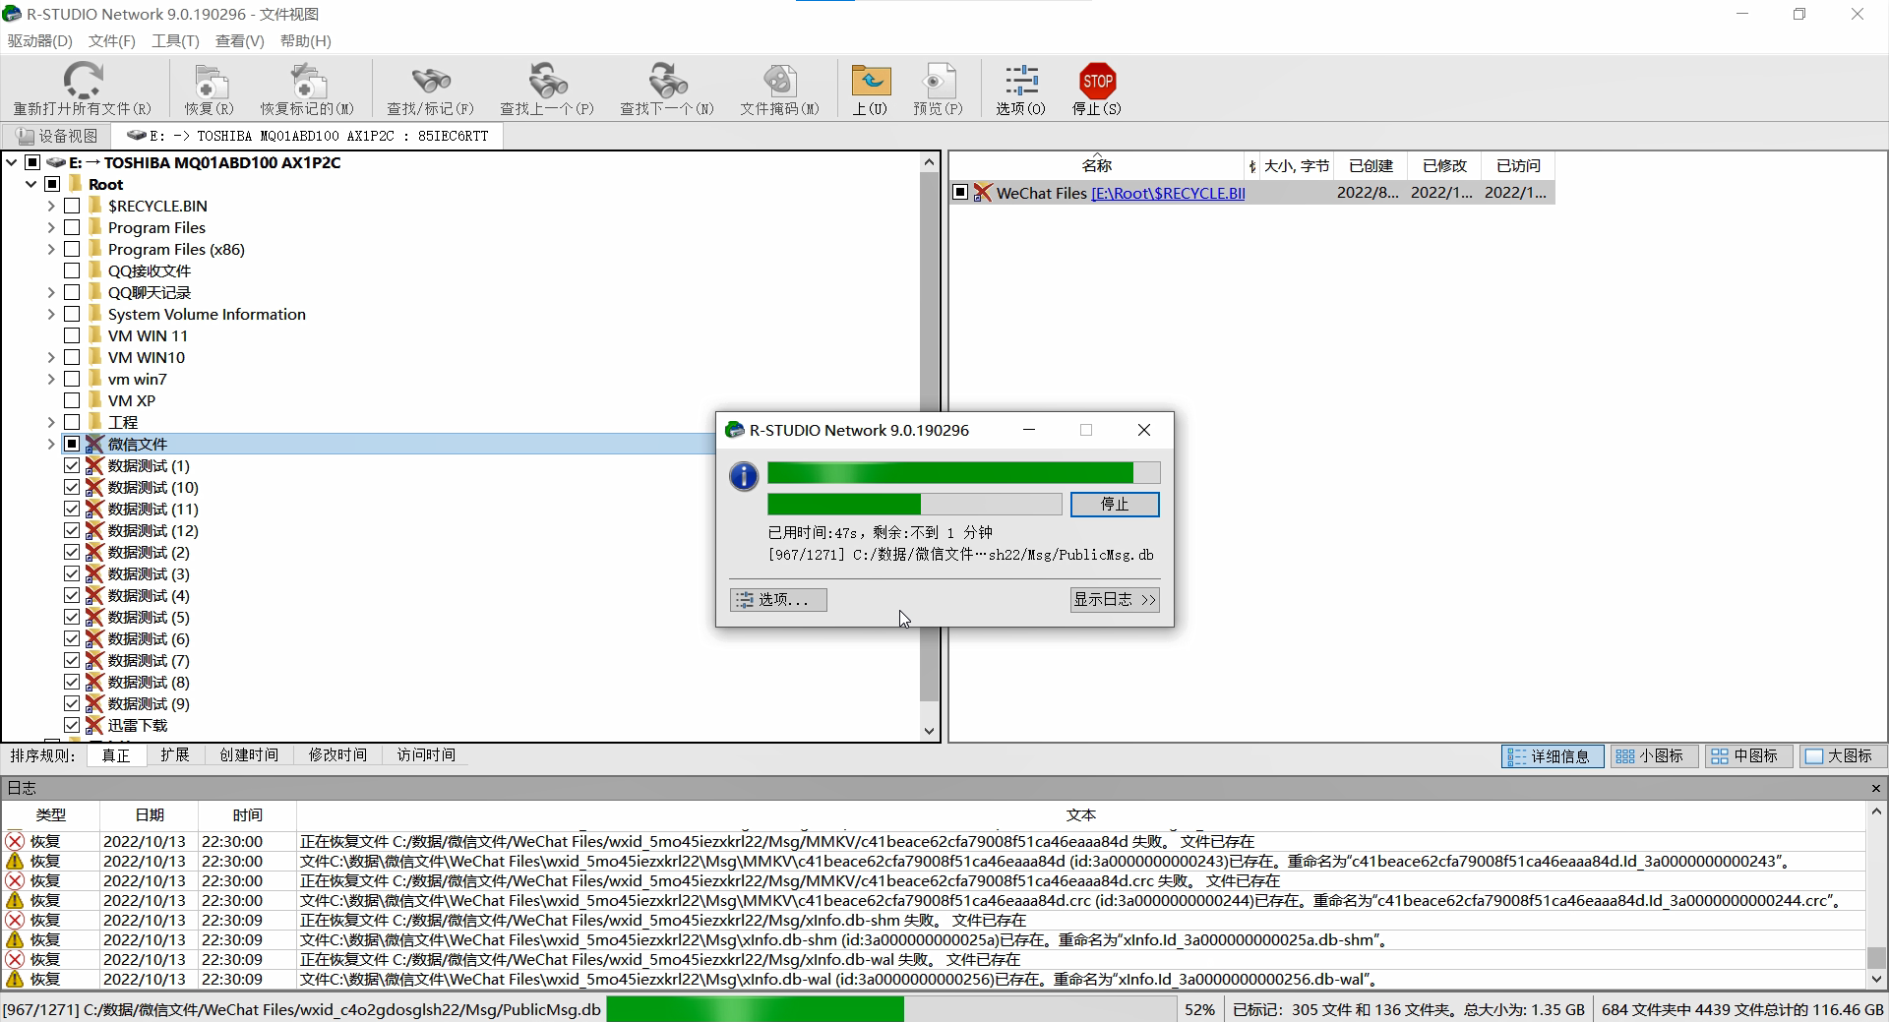
Task: Click the error icon of the first log row
Action: tap(15, 841)
